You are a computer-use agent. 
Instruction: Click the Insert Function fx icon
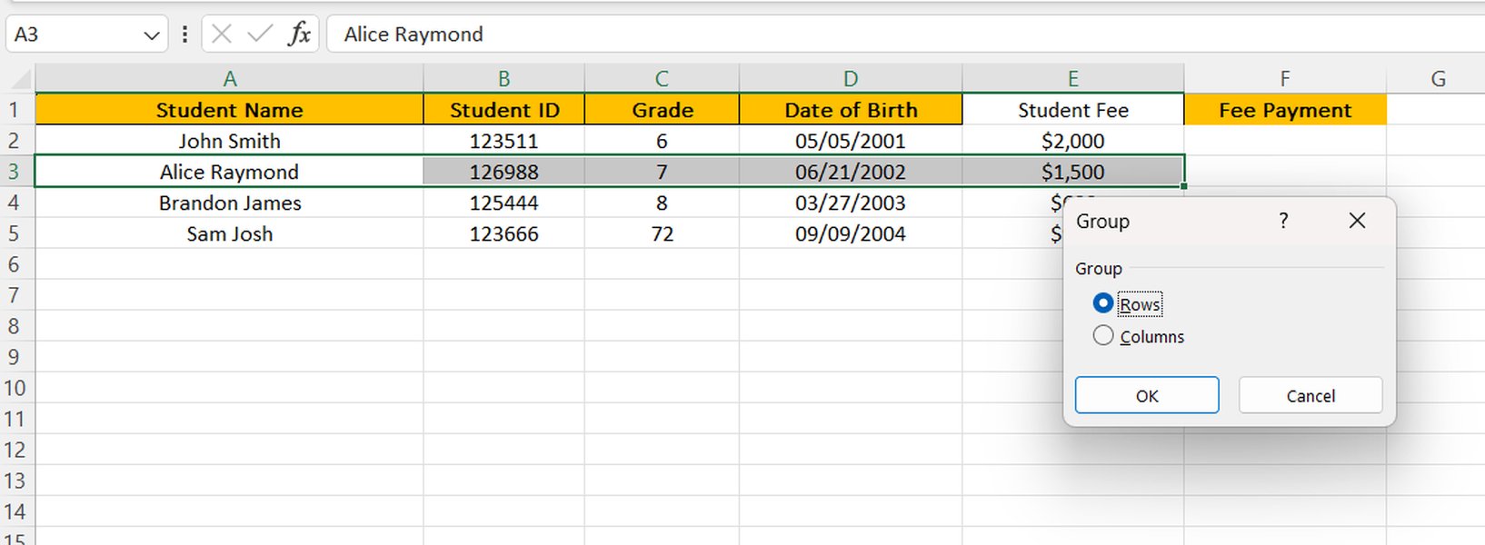point(299,35)
